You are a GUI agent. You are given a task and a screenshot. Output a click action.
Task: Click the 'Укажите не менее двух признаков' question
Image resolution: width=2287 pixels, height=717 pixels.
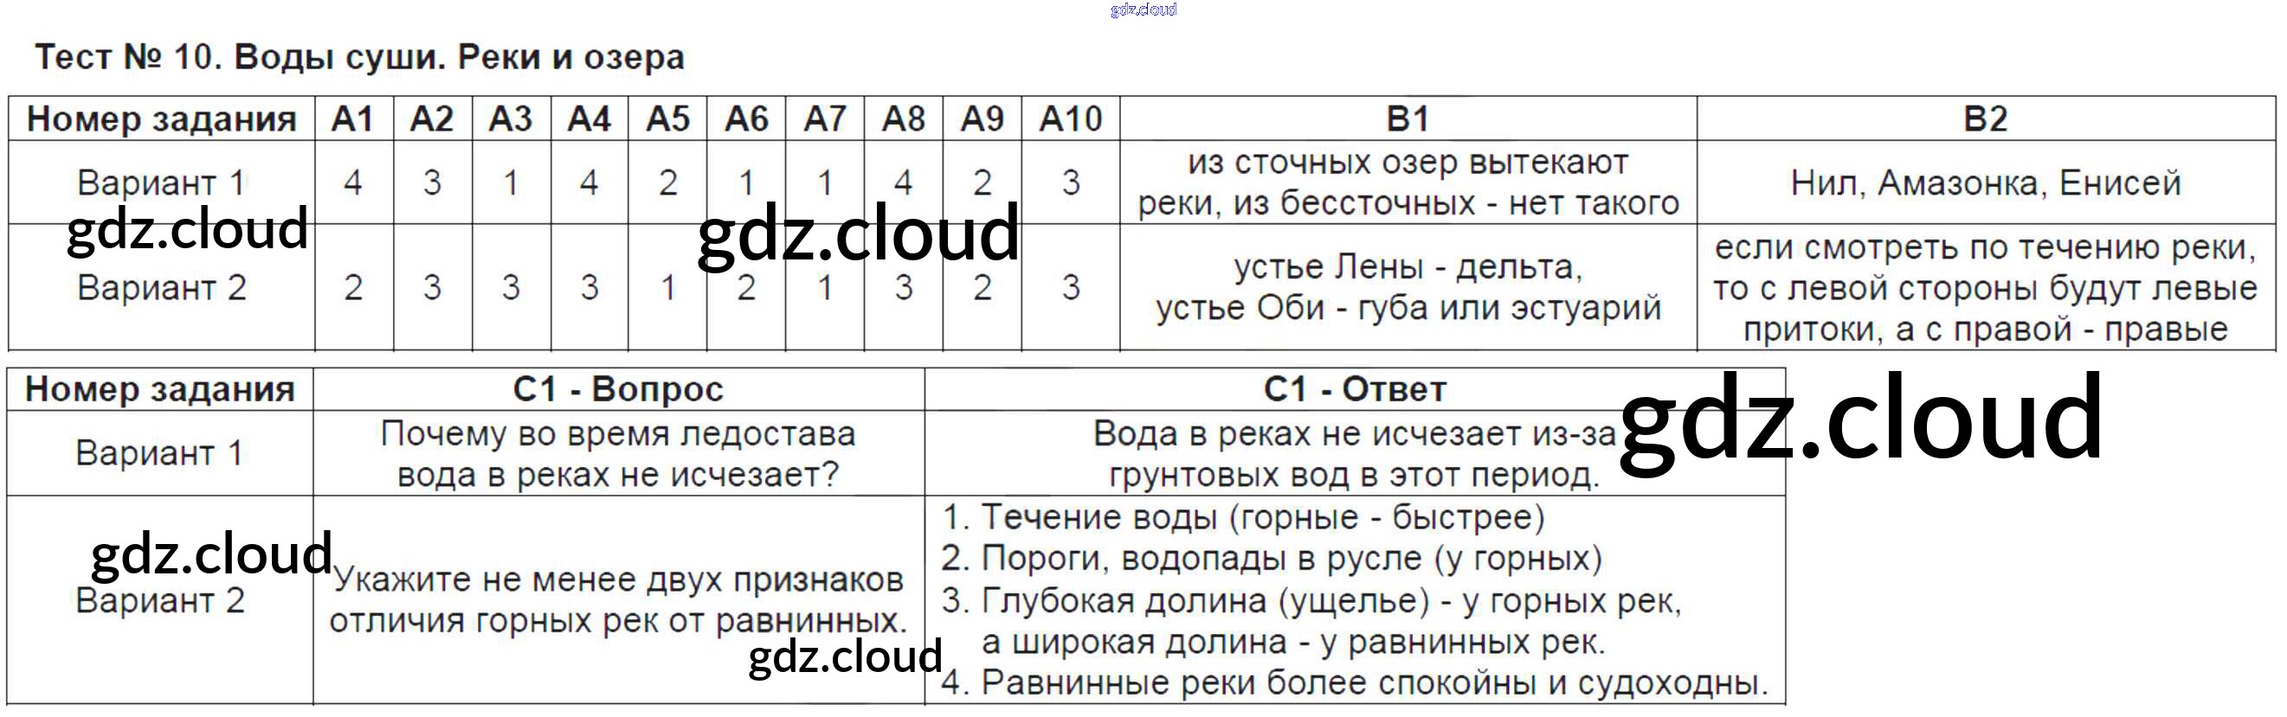(x=618, y=600)
